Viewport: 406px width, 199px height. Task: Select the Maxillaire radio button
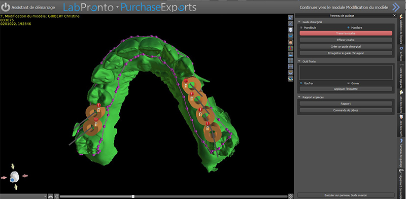349,27
